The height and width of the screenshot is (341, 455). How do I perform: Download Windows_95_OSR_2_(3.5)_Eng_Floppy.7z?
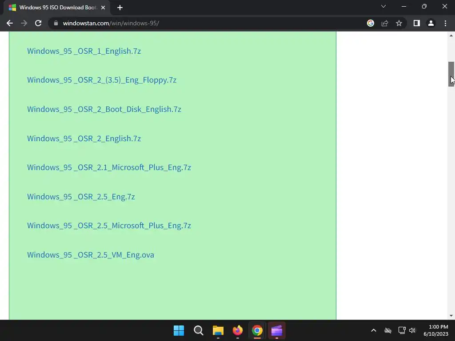tap(102, 80)
